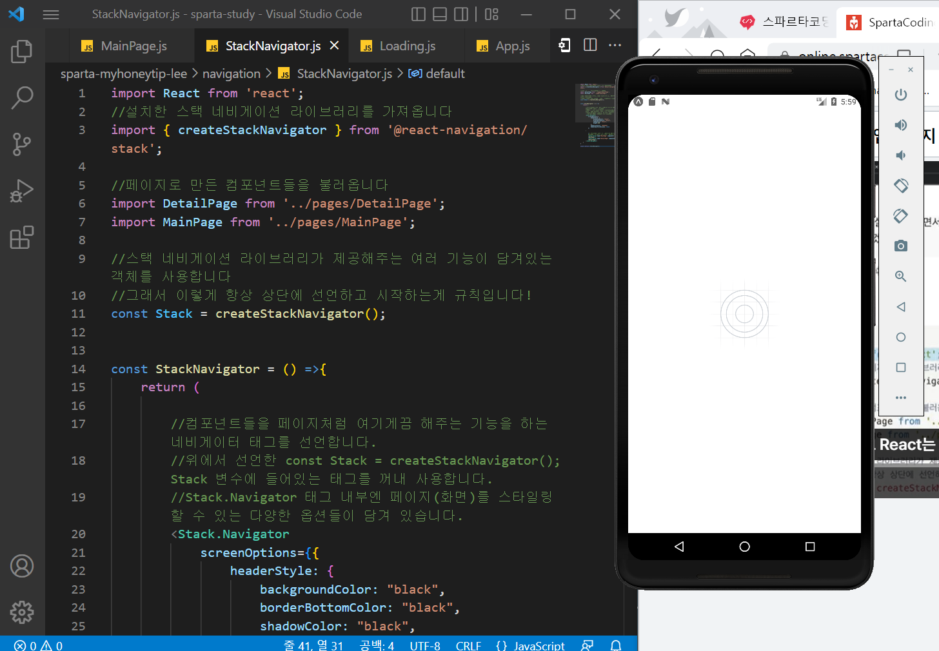Click the device settings icon in editor toolbar
The width and height of the screenshot is (939, 651).
[x=564, y=45]
